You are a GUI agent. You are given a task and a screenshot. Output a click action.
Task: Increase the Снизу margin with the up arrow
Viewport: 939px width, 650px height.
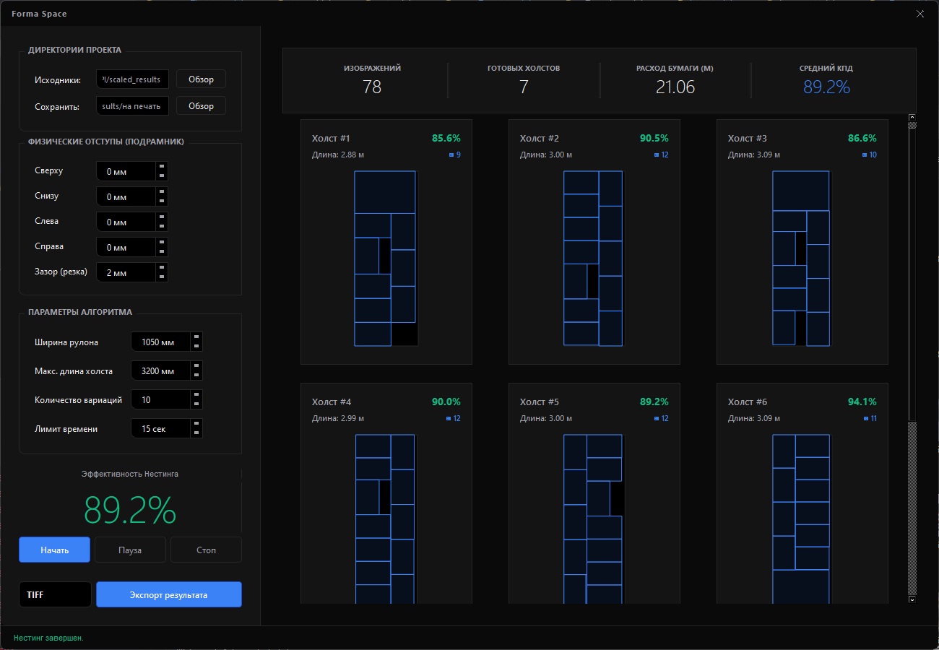[162, 192]
